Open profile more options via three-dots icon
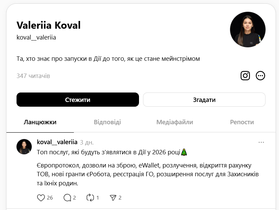Screen dimensions: 279x210 pyautogui.click(x=260, y=76)
